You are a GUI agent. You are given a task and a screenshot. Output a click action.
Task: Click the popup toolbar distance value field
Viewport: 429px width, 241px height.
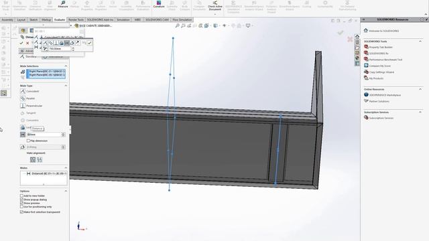(60, 49)
